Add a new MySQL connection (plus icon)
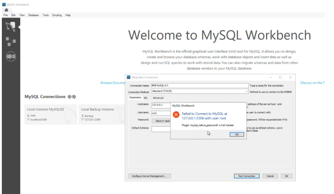334x194 pixels. tap(70, 97)
